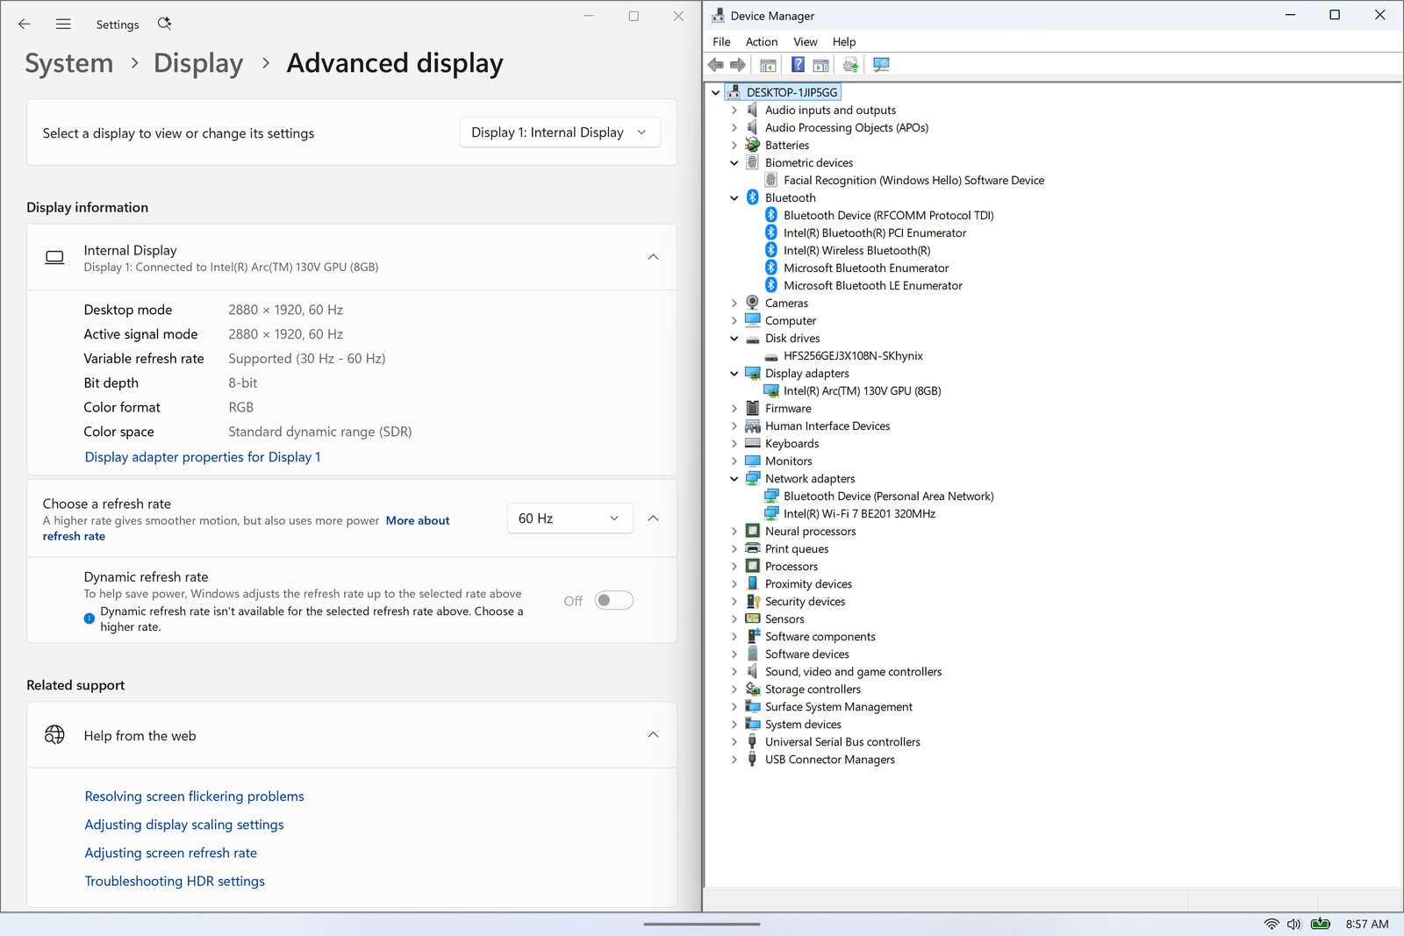1404x936 pixels.
Task: Open the 60 Hz refresh rate dropdown
Action: point(569,518)
